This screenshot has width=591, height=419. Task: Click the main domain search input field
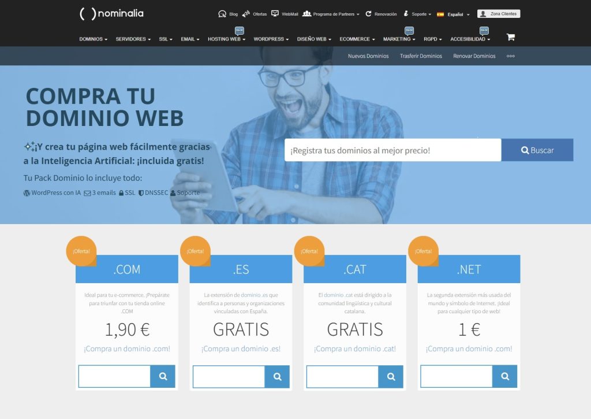click(x=392, y=150)
